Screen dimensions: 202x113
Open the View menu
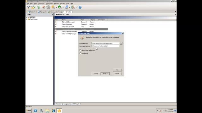35,4
